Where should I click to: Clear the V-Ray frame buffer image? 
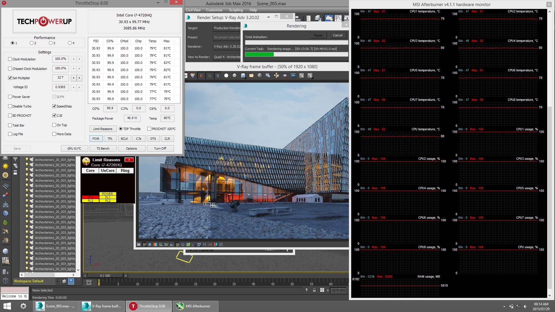click(260, 76)
